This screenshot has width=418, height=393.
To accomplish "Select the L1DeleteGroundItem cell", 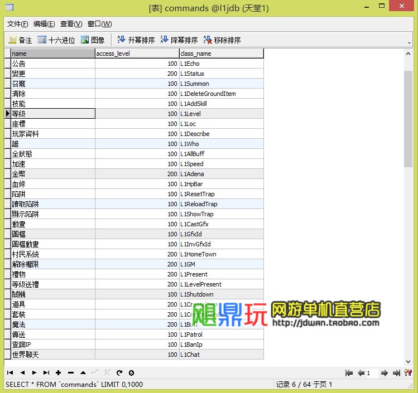I will (x=222, y=94).
